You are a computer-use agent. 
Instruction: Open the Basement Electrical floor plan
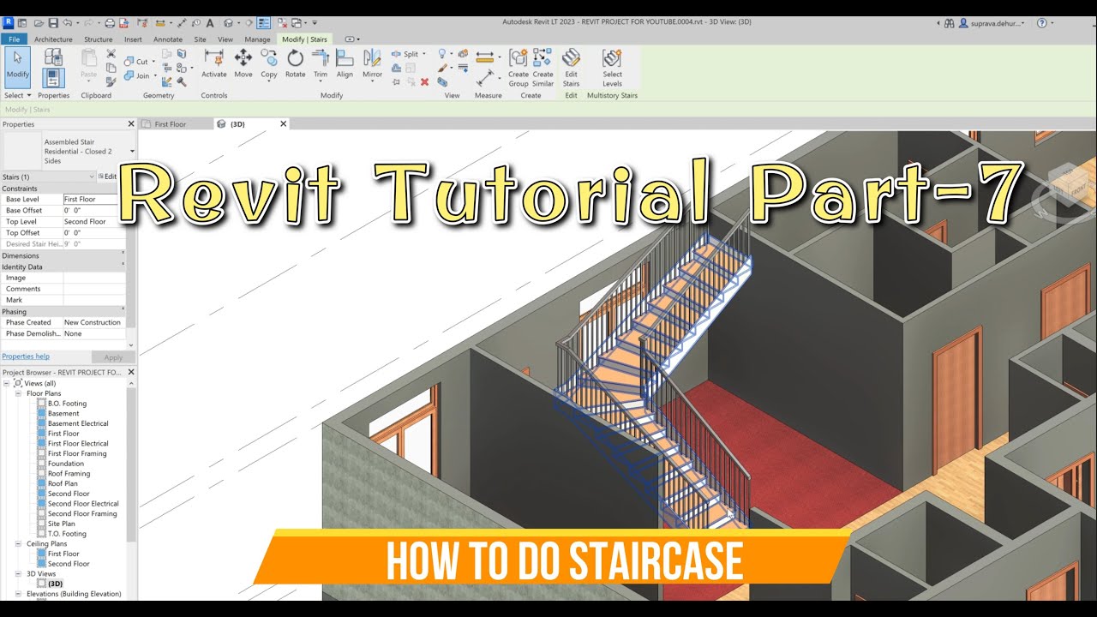coord(78,423)
